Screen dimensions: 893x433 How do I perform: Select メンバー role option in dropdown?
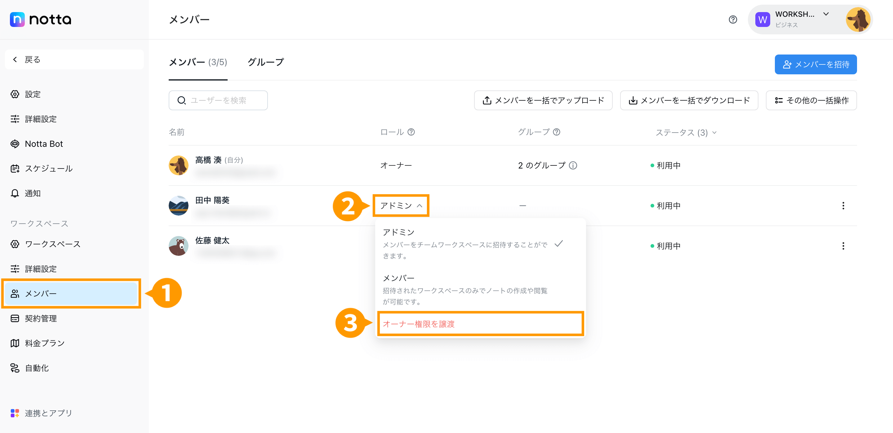(x=480, y=289)
